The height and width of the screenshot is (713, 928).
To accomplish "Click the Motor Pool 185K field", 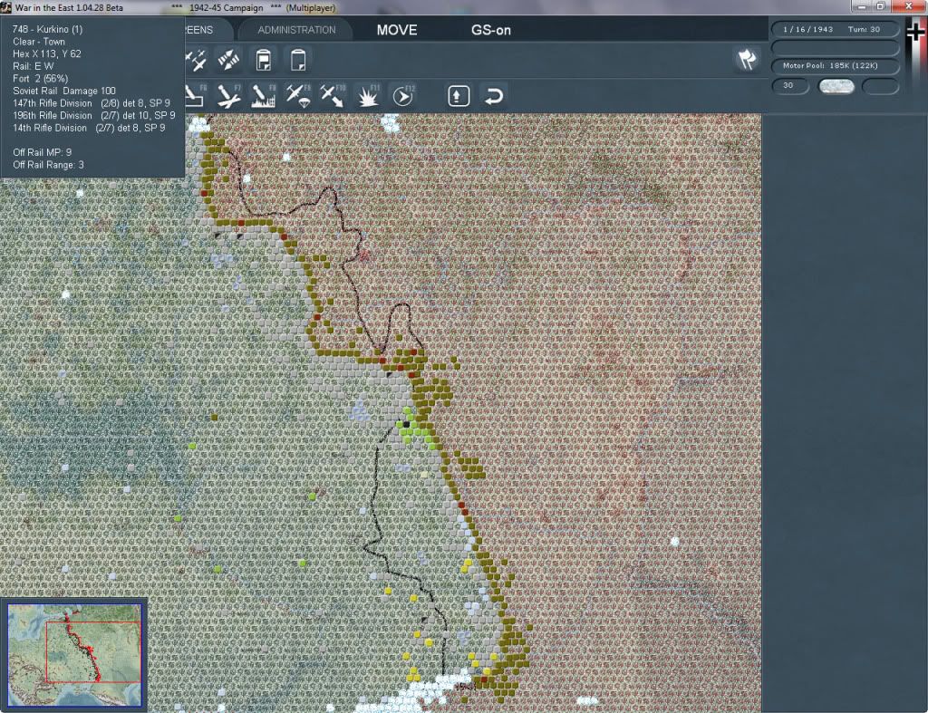I will pos(835,65).
